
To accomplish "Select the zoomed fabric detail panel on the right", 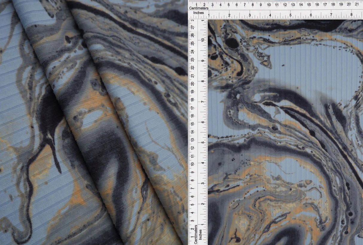I will 284,131.
